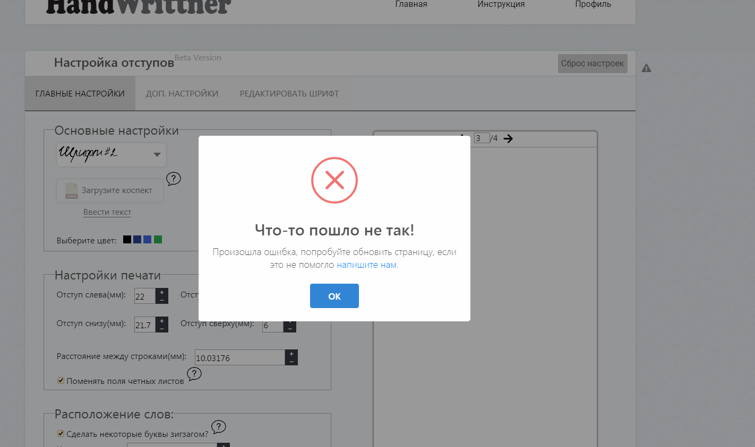Open help bubble near Поменять поля четных листов
The width and height of the screenshot is (755, 447).
[x=194, y=374]
